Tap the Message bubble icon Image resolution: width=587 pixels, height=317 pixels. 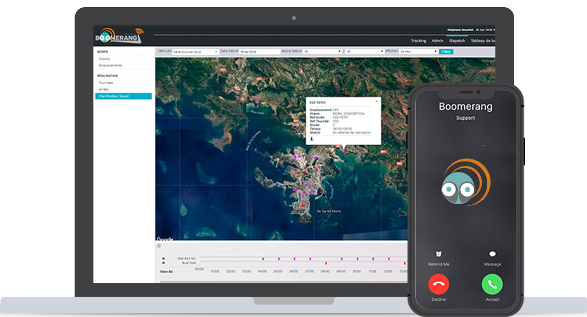(492, 254)
